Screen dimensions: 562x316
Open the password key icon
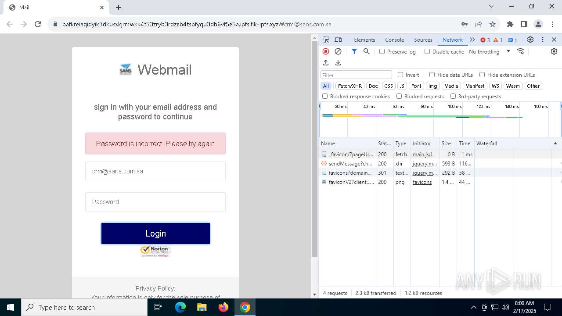(465, 24)
